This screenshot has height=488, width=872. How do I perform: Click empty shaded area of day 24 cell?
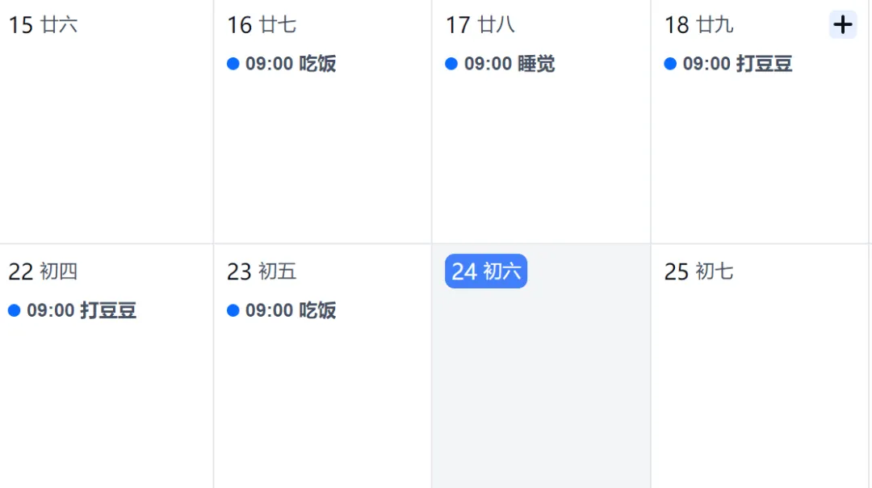541,389
